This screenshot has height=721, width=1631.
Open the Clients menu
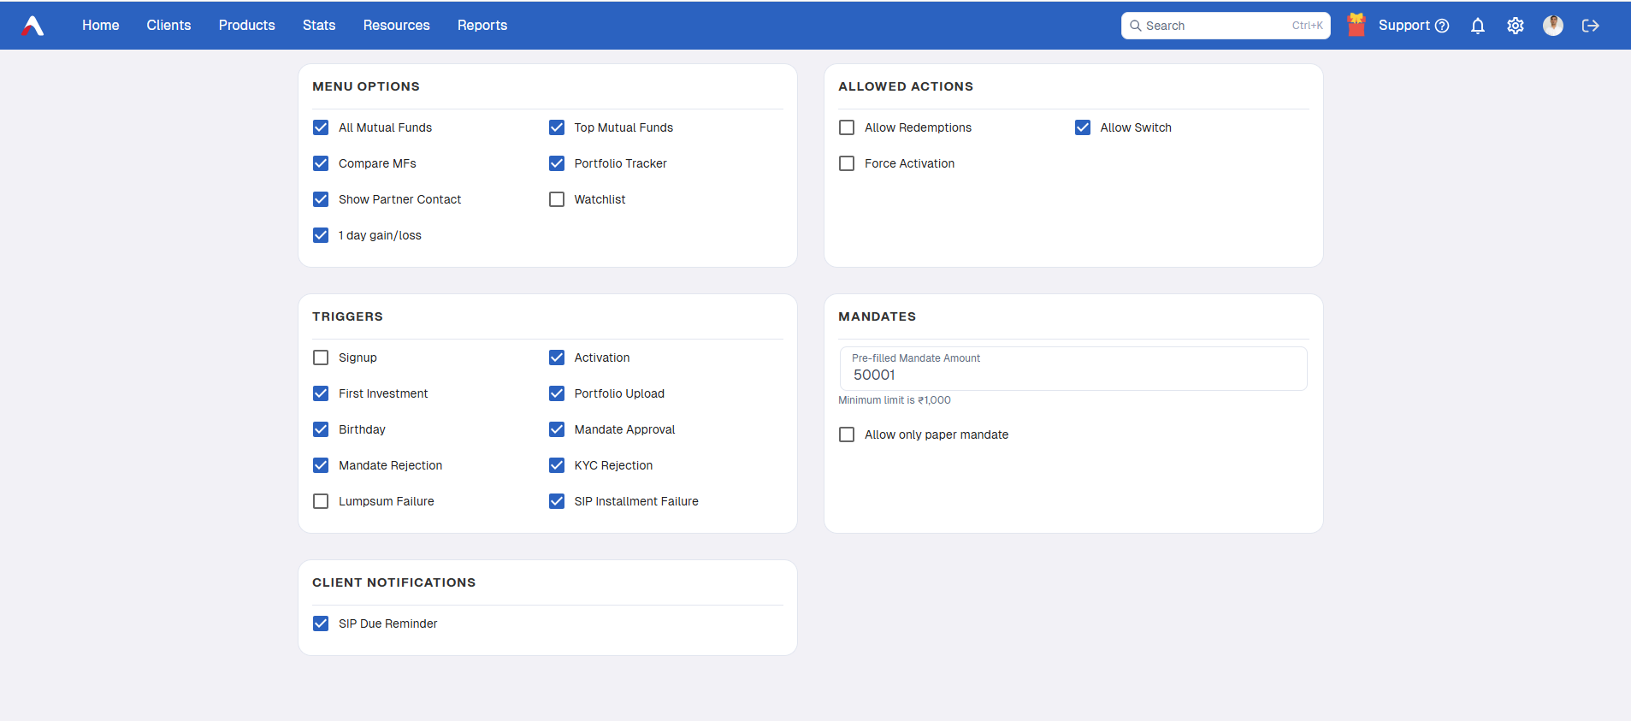168,26
